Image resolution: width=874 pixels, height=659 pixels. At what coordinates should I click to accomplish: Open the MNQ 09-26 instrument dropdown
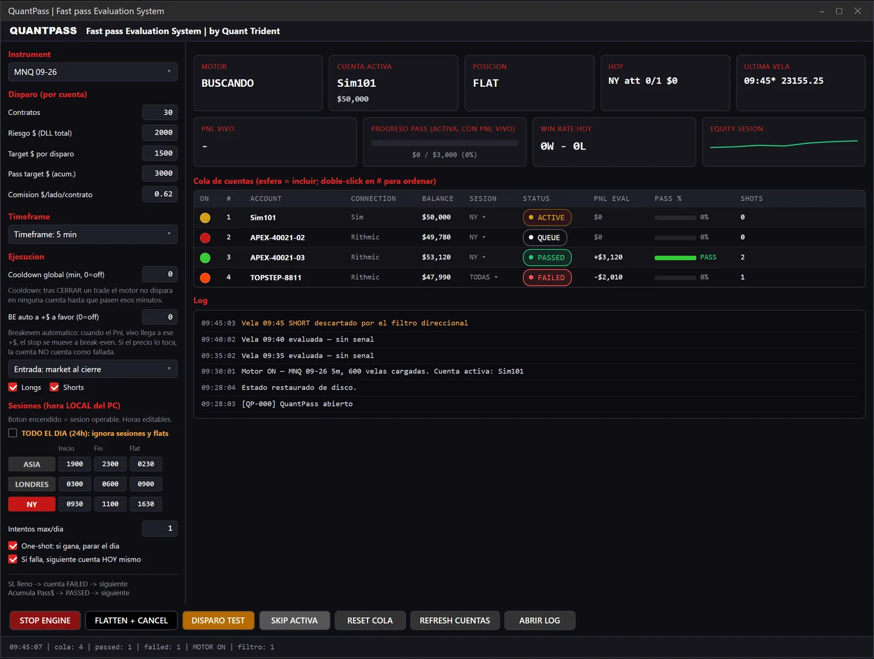tap(92, 72)
